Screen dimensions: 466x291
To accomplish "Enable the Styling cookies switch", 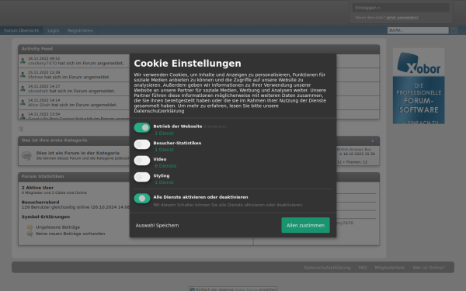I will pyautogui.click(x=142, y=177).
